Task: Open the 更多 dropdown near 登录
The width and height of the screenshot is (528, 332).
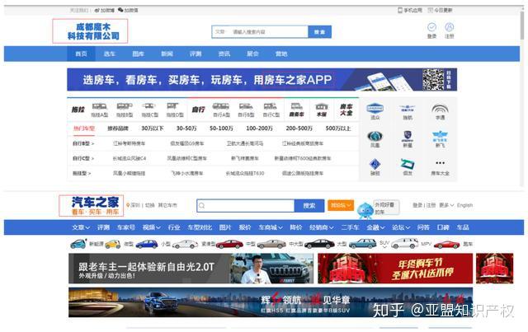Action: 446,205
